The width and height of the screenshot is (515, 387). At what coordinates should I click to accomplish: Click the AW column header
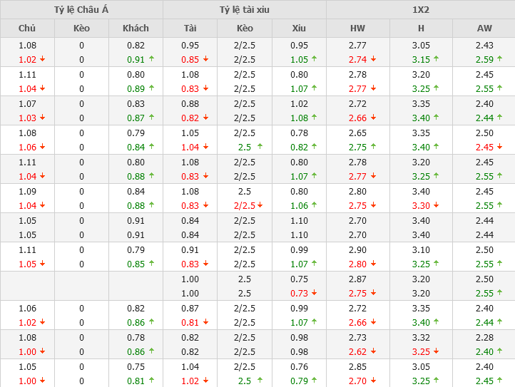coord(484,29)
